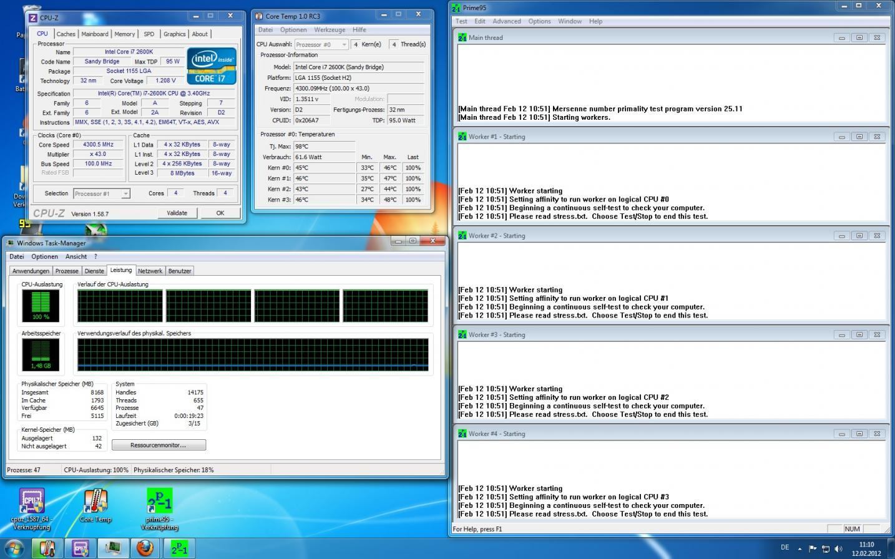The image size is (895, 559).
Task: Click the Arbeitsspeicher 1,48 GB meter
Action: point(41,354)
